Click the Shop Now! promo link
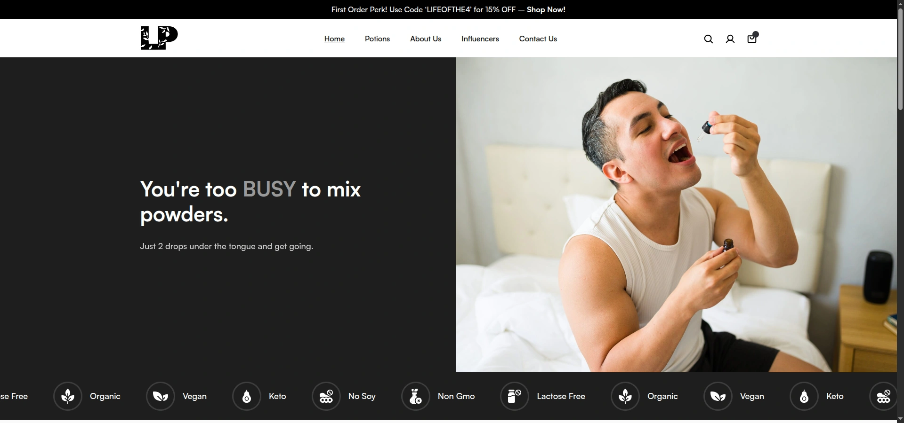This screenshot has width=904, height=423. coord(546,9)
